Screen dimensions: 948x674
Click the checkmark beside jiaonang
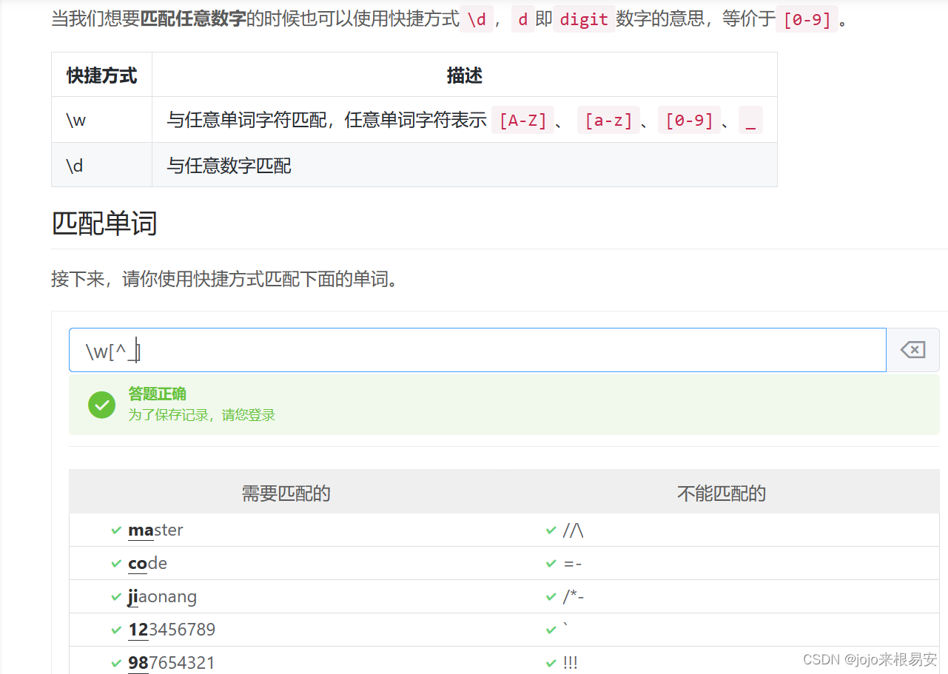click(x=116, y=597)
